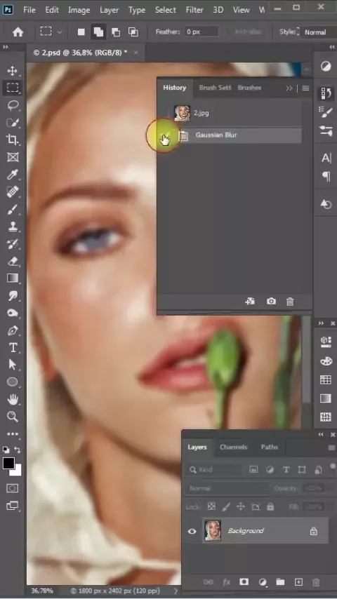Open the Kind layer filter dropdown
This screenshot has height=599, width=337.
pyautogui.click(x=214, y=469)
